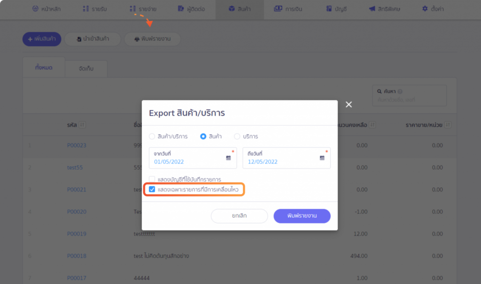Click the เพิ่มสินค้า add product button

click(42, 39)
